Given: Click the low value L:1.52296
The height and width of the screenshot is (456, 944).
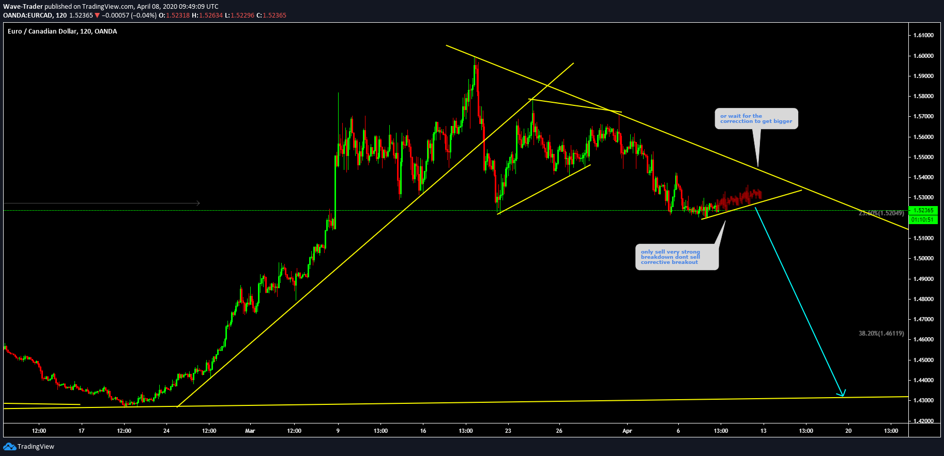Looking at the screenshot, I should tap(239, 15).
